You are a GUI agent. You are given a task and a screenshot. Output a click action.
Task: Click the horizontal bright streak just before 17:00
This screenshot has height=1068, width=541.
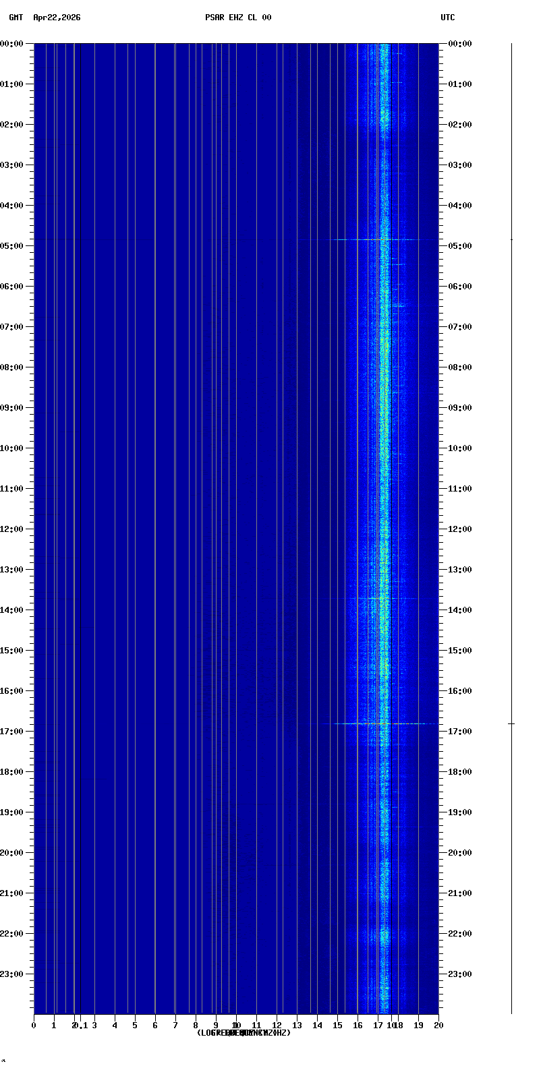click(x=378, y=723)
